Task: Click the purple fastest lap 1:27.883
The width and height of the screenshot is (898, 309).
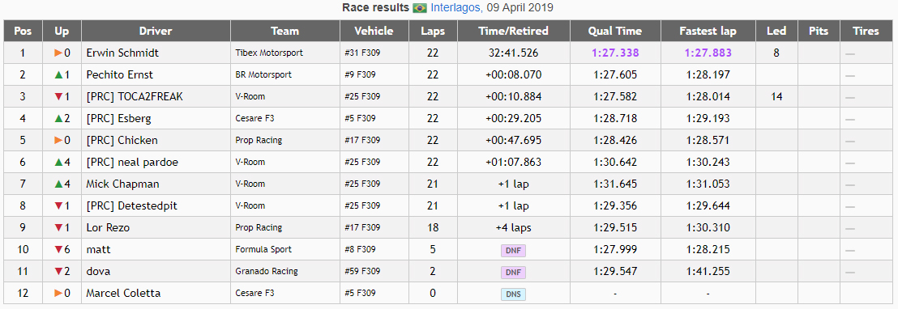Action: (708, 53)
